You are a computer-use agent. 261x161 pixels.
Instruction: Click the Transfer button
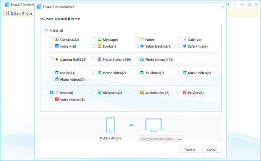(x=190, y=150)
